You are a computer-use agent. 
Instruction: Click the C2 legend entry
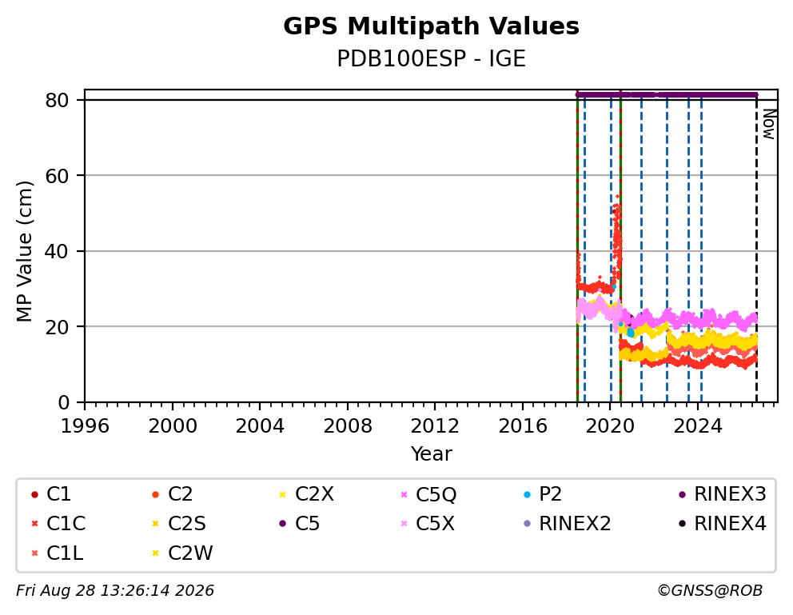coord(172,494)
